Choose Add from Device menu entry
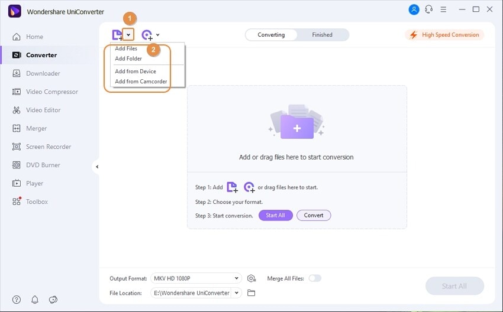The image size is (503, 312). pyautogui.click(x=136, y=71)
